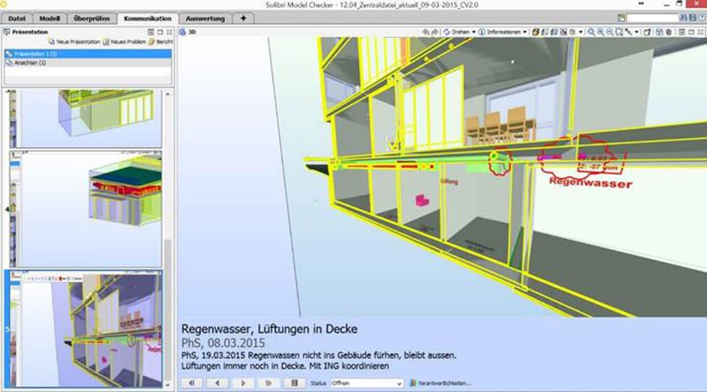The height and width of the screenshot is (392, 707).
Task: Select the Präsentation 1 list row
Action: pos(88,54)
